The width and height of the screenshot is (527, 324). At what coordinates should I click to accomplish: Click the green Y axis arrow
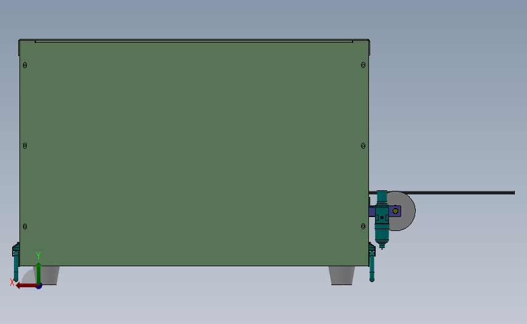(39, 273)
